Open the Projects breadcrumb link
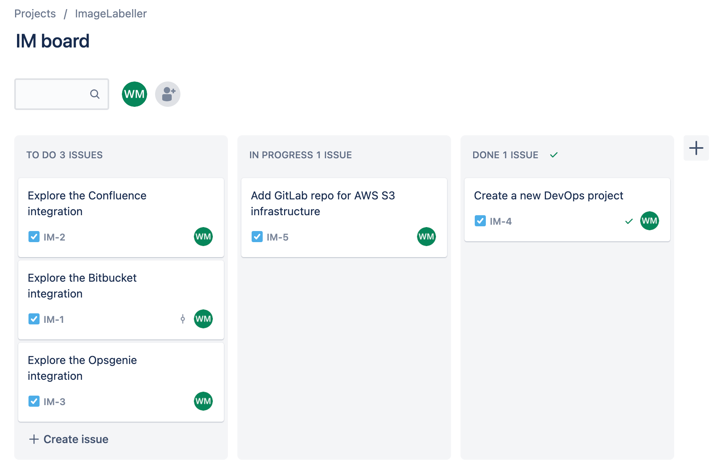The image size is (724, 470). pyautogui.click(x=35, y=13)
